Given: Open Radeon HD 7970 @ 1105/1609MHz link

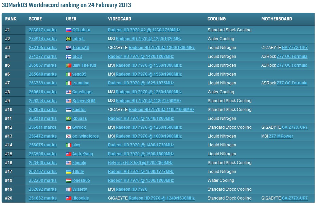Looking at the screenshot, I should pyautogui.click(x=161, y=110).
